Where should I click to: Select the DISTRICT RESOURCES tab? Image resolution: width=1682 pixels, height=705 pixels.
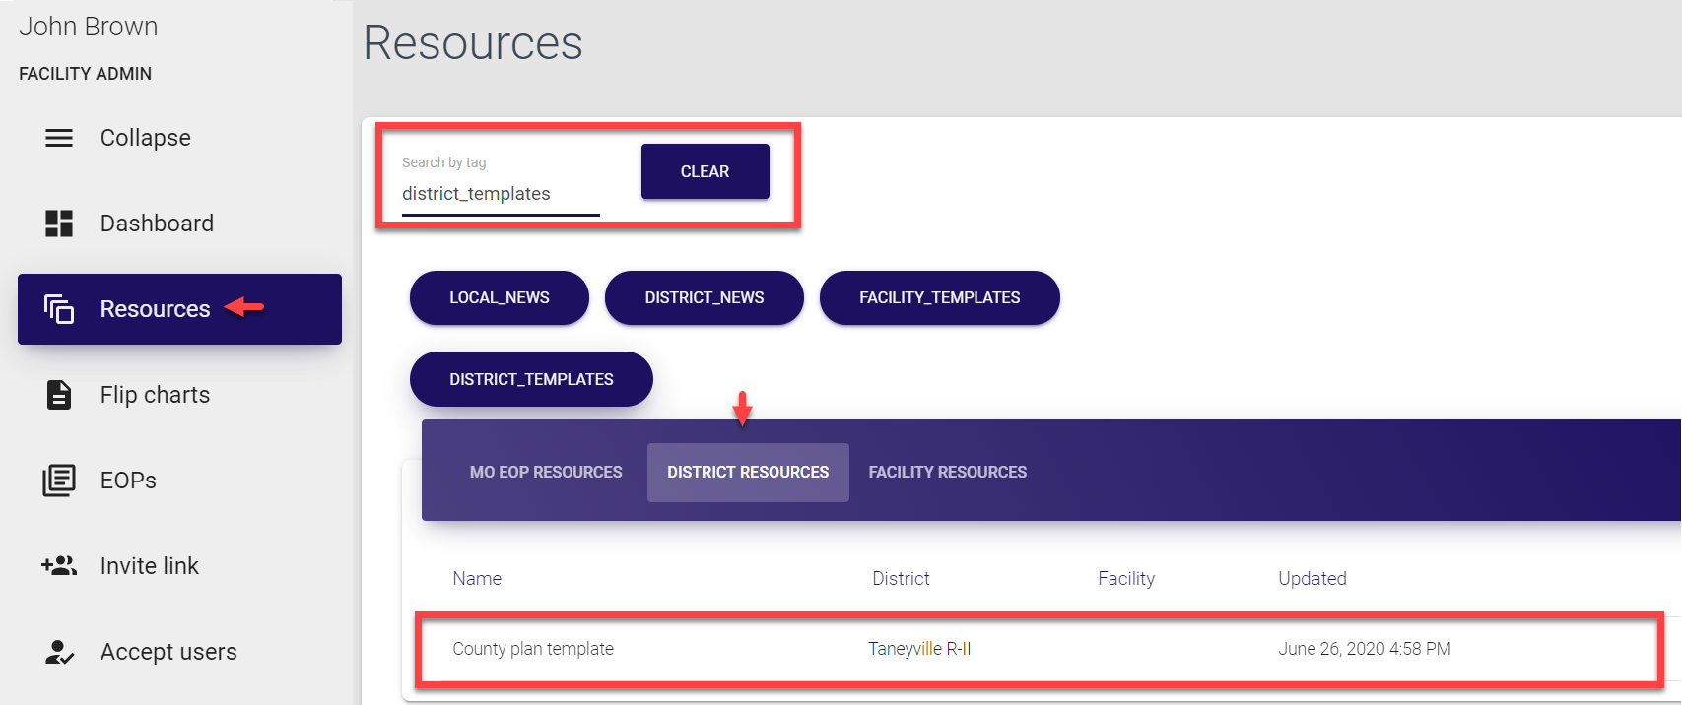748,473
